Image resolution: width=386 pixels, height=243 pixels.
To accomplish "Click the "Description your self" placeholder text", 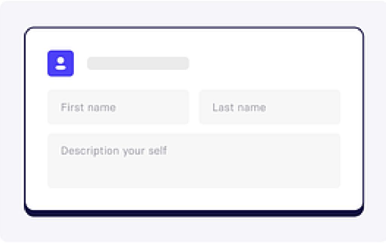I will point(113,151).
